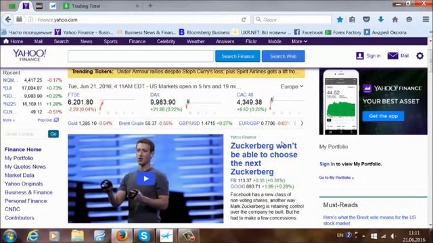Viewport: 433px width, 243px height.
Task: Click Go to My Portfolio link
Action: [336, 178]
